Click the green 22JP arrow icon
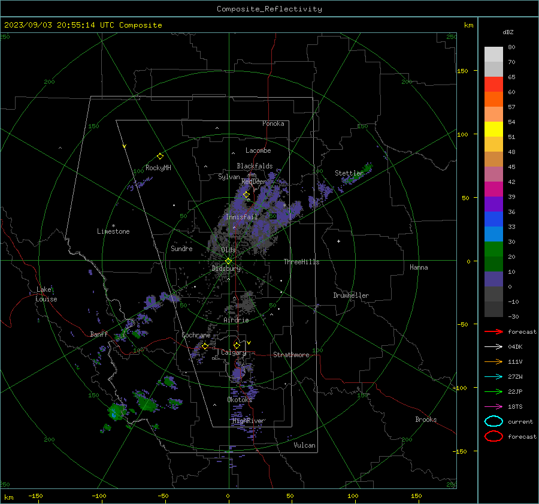 pos(493,391)
